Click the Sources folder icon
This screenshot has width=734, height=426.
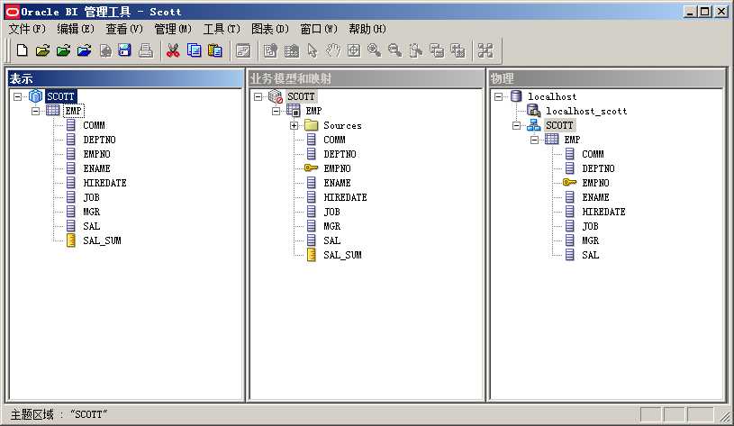(x=312, y=125)
